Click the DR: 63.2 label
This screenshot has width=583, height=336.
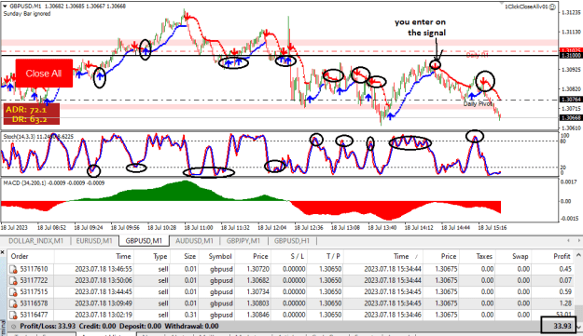29,119
